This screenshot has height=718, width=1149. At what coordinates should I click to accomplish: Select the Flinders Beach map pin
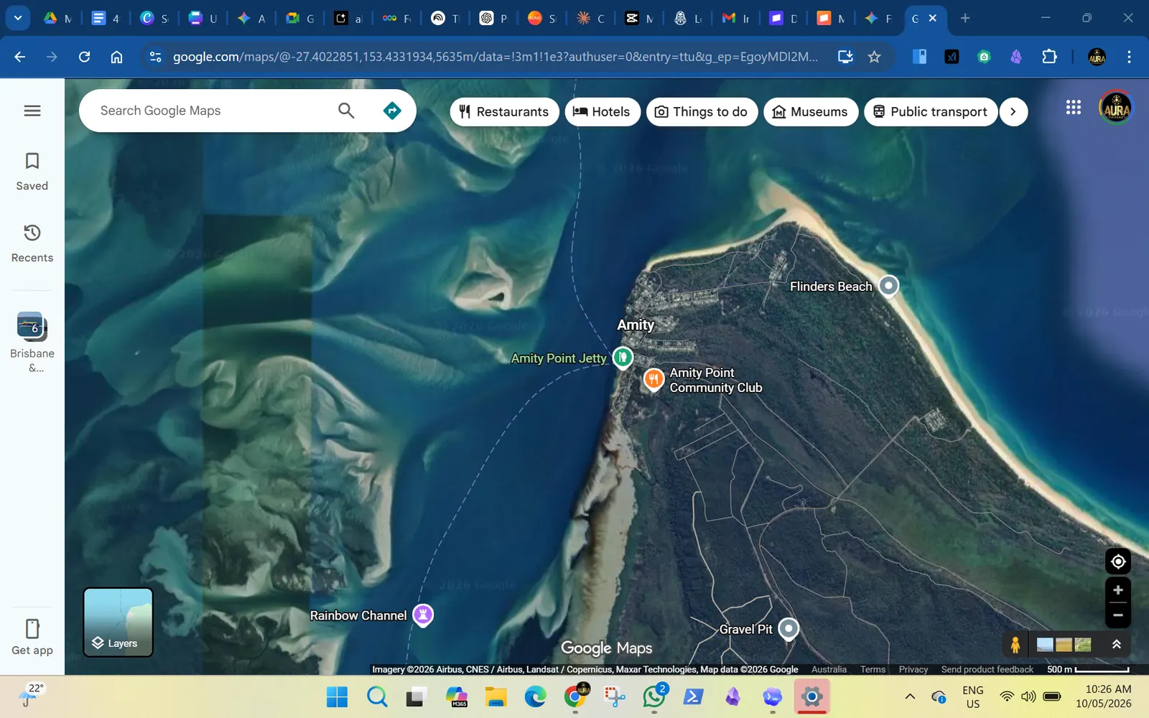point(889,286)
